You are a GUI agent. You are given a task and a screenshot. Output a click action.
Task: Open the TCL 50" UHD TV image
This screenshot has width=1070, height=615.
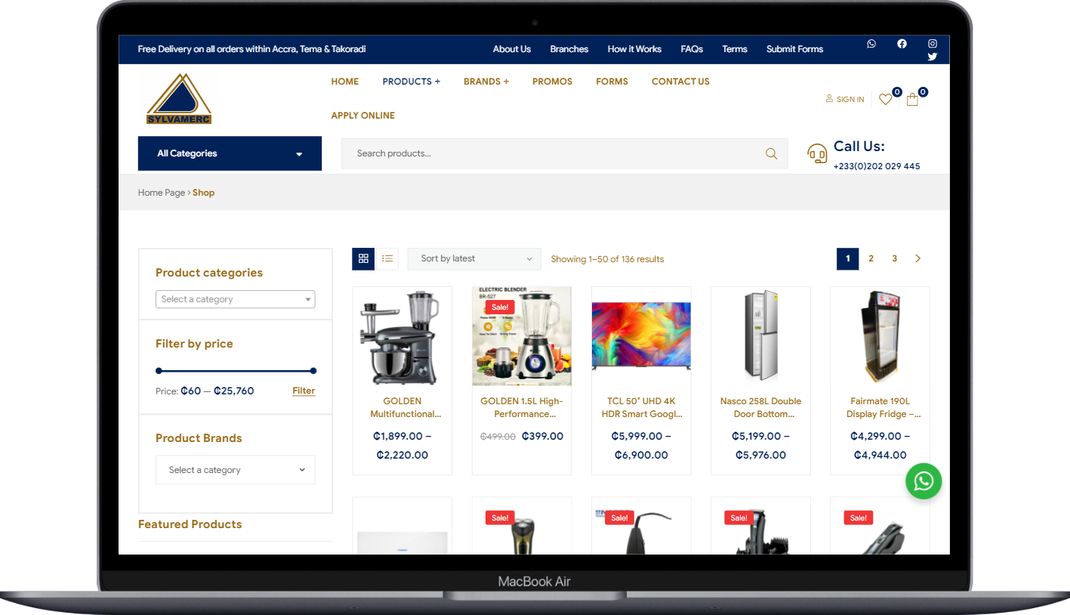click(641, 336)
